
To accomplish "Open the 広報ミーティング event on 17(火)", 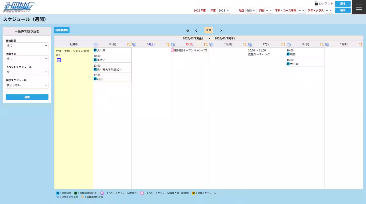I will 259,55.
